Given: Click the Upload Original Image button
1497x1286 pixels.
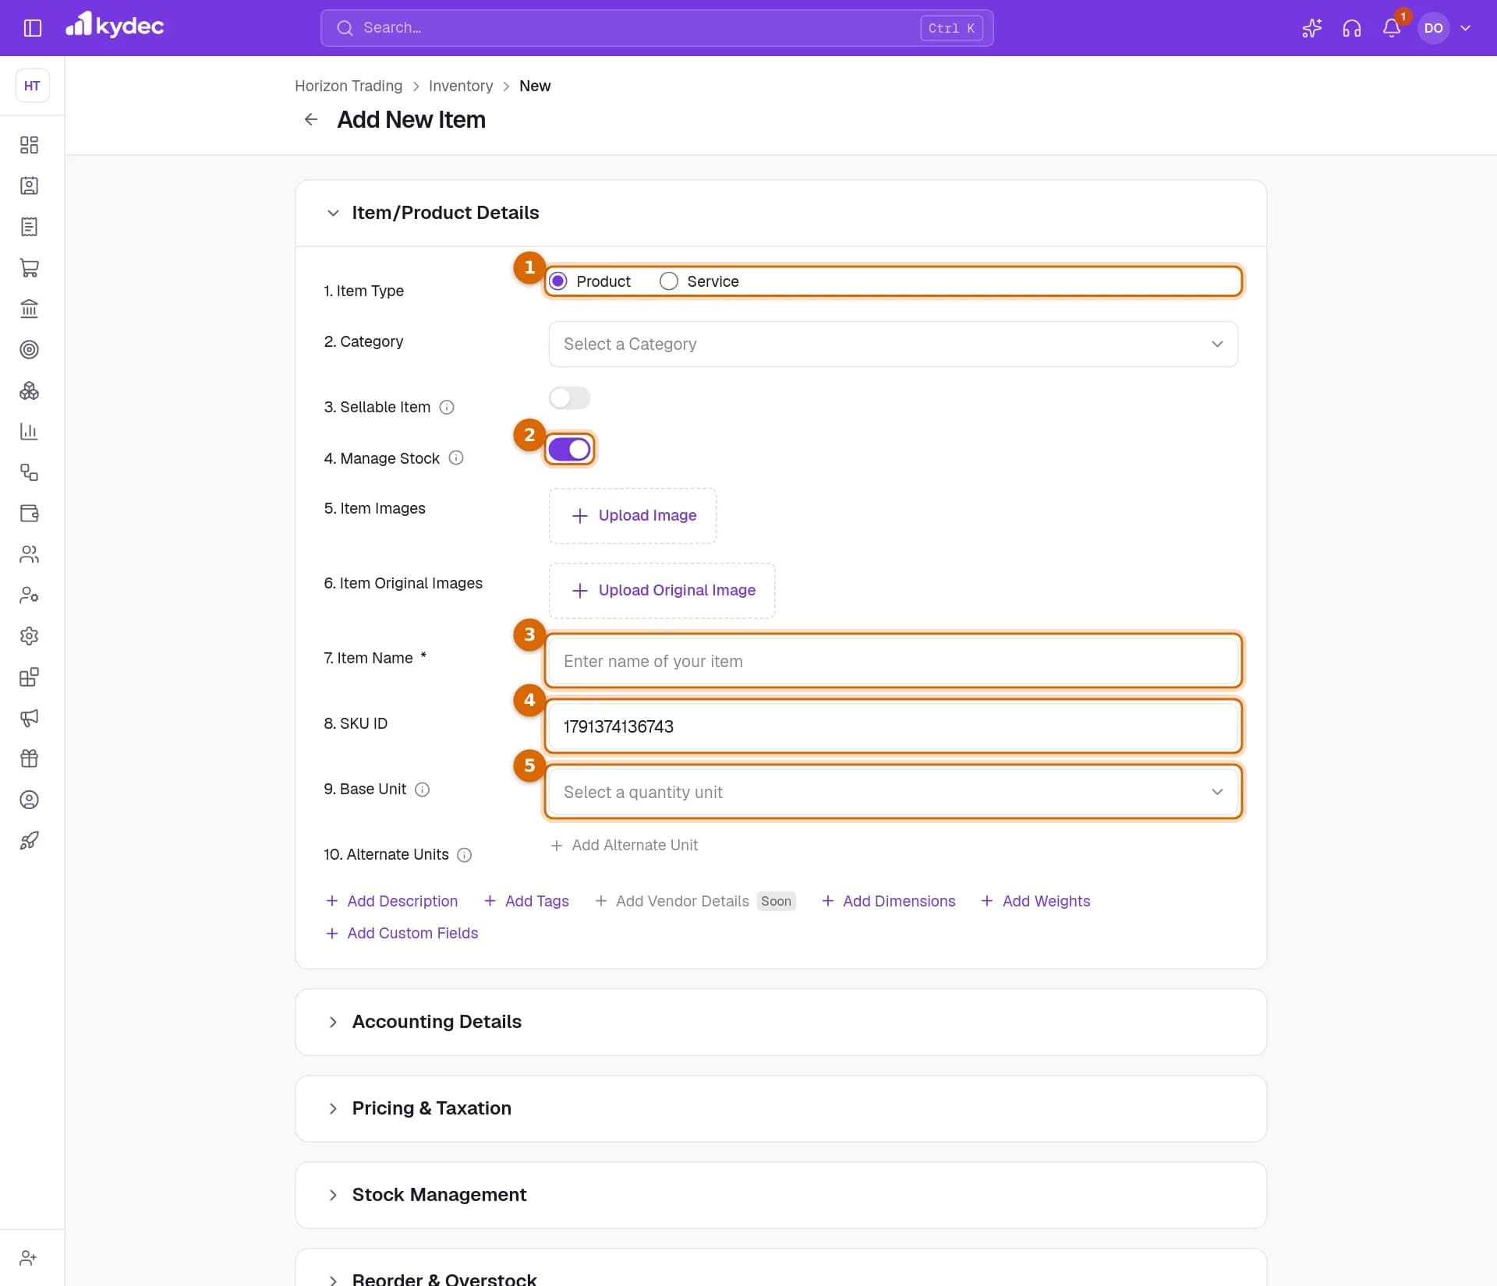Looking at the screenshot, I should point(662,591).
